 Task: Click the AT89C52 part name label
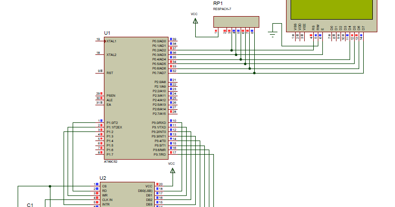click(x=110, y=162)
